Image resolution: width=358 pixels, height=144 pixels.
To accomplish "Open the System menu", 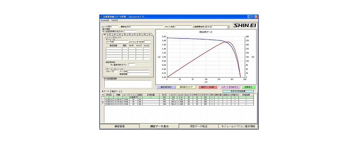I will (x=105, y=20).
